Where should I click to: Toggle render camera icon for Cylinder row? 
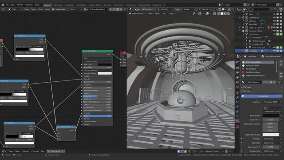pos(281,21)
